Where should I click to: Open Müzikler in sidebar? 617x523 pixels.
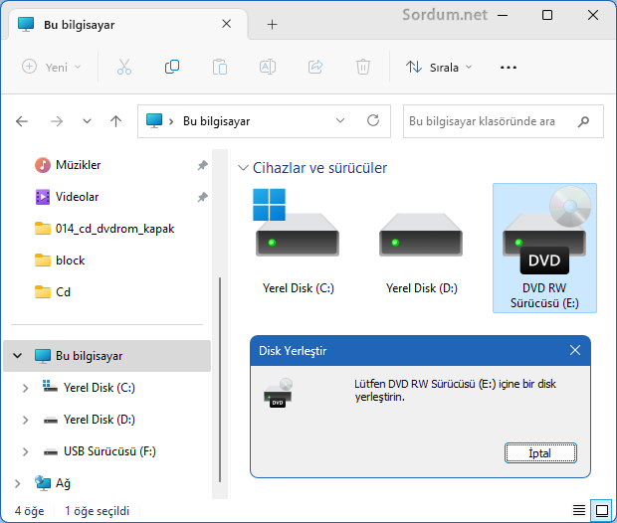click(x=68, y=165)
